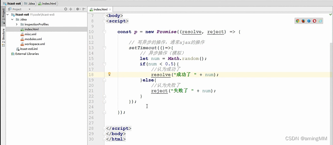Click Math.random on line 15
The width and height of the screenshot is (333, 145).
click(x=183, y=58)
